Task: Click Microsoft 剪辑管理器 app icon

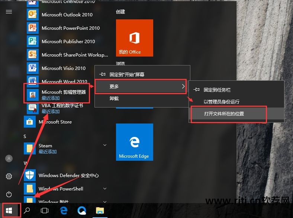Action: pyautogui.click(x=32, y=95)
